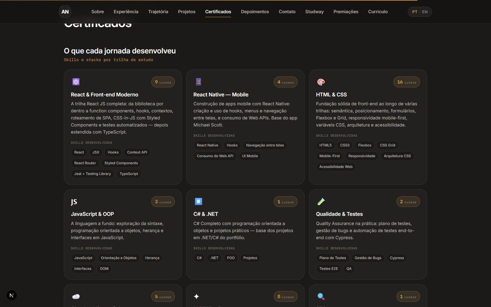Click the Studway nav link
This screenshot has width=491, height=307.
(x=315, y=12)
